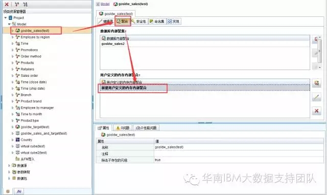
Task: Click the Country dimension icon
Action: tap(18, 140)
